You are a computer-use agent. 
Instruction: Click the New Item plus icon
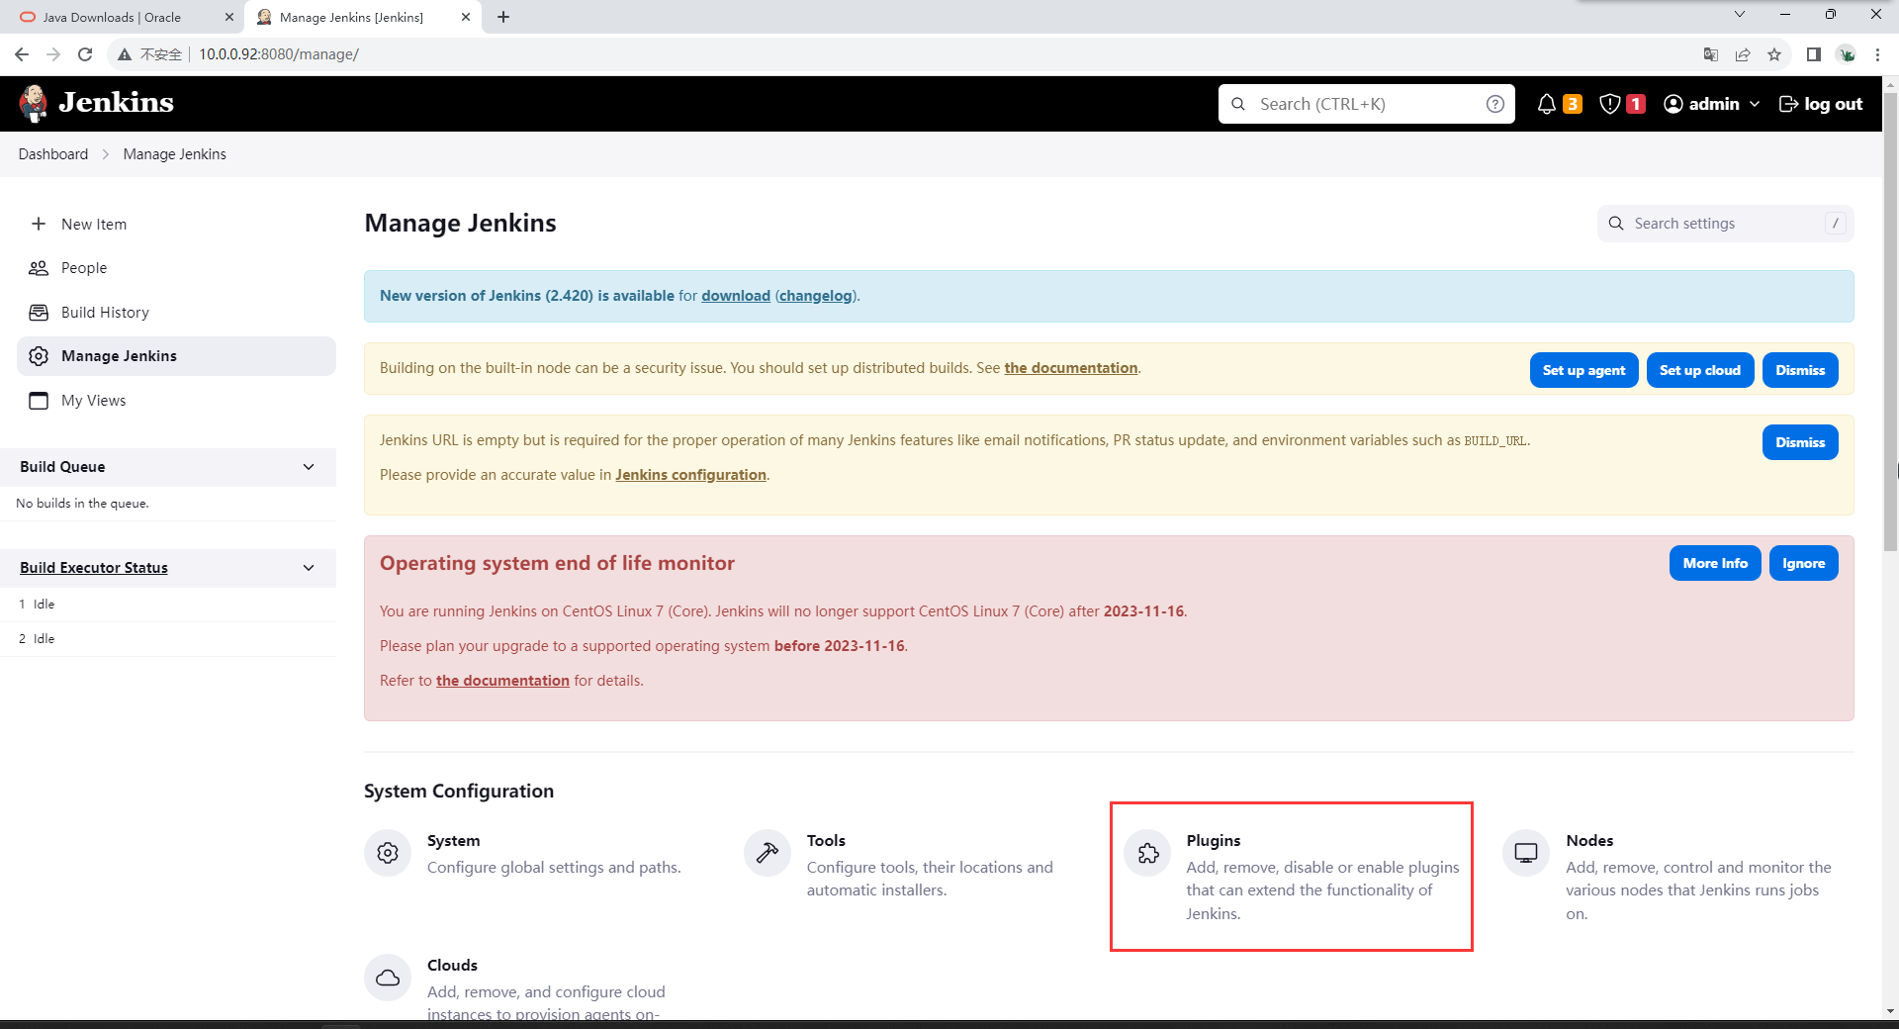[x=39, y=224]
